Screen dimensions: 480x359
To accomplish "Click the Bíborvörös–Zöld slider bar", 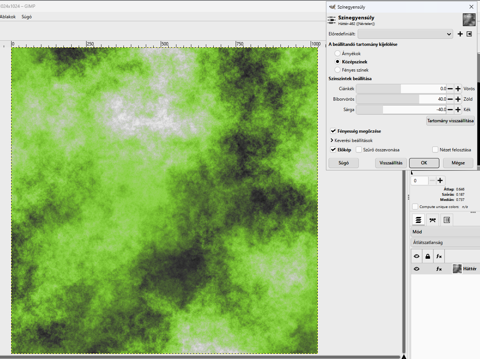I will (x=401, y=99).
